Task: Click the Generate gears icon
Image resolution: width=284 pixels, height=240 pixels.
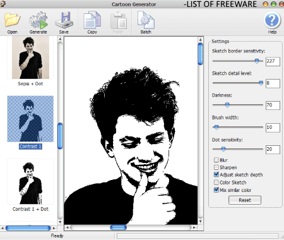Action: tap(38, 20)
